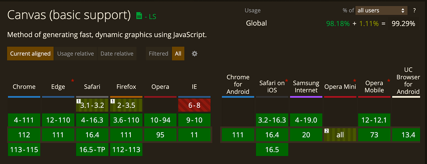Click the green LS spec document icon
This screenshot has width=427, height=164.
139,16
